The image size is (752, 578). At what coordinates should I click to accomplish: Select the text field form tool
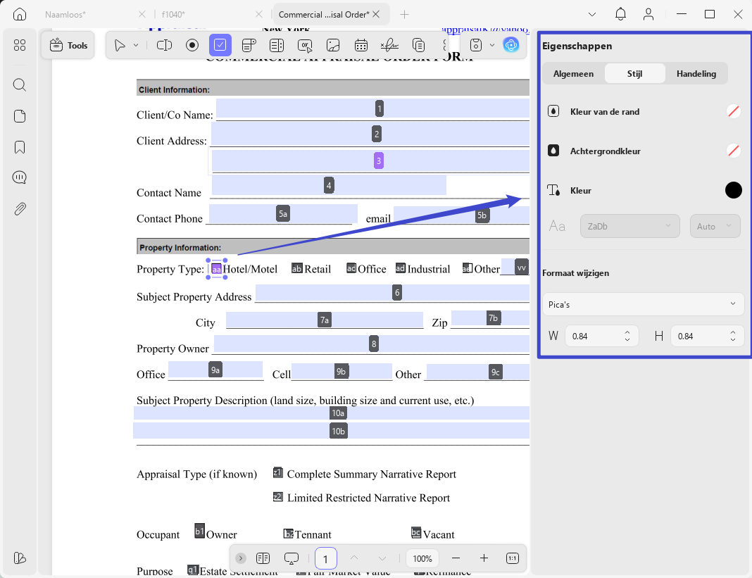pyautogui.click(x=165, y=46)
